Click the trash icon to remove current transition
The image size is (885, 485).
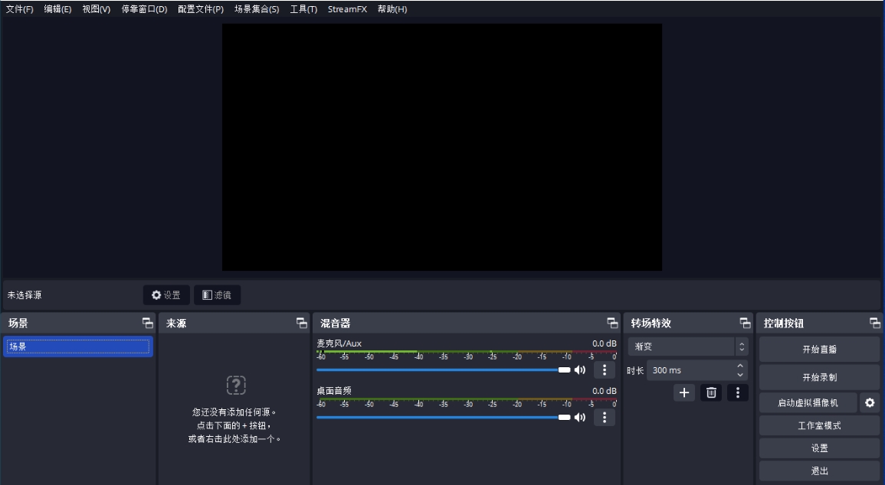(x=711, y=392)
